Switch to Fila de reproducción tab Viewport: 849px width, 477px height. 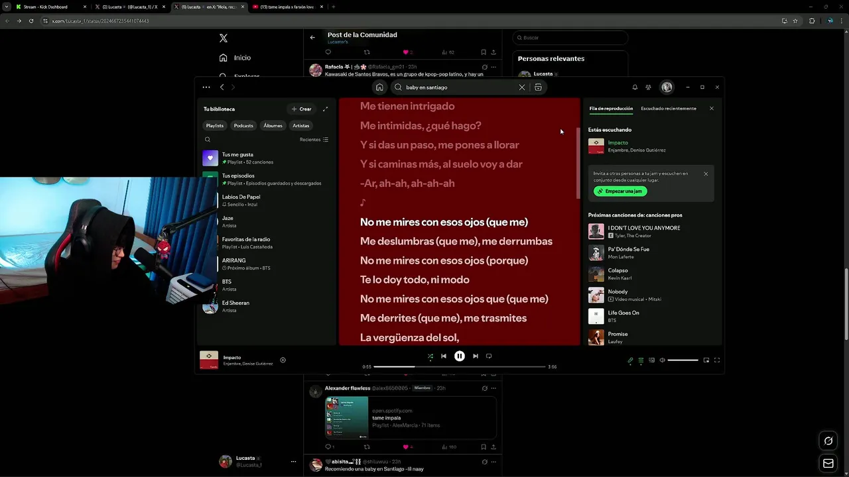pos(611,108)
